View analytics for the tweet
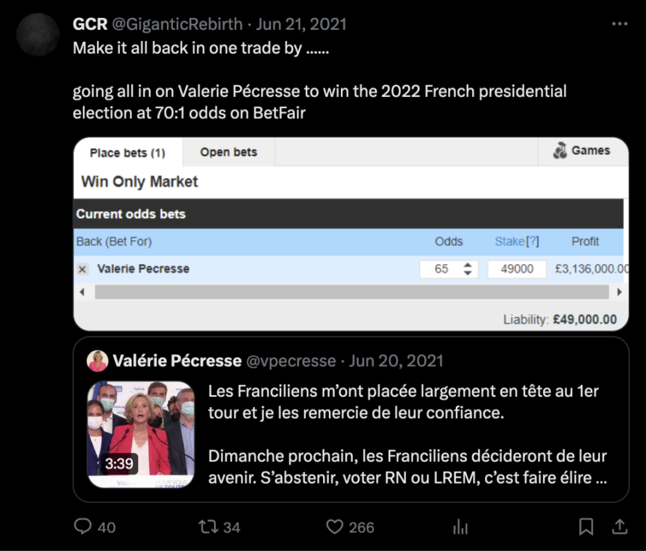Image resolution: width=646 pixels, height=551 pixels. point(460,526)
